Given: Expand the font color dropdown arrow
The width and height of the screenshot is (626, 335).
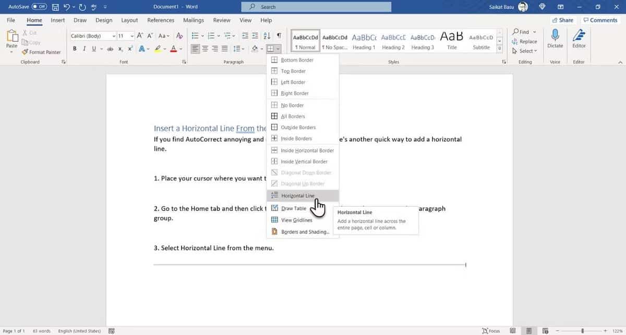Looking at the screenshot, I should click(x=181, y=48).
